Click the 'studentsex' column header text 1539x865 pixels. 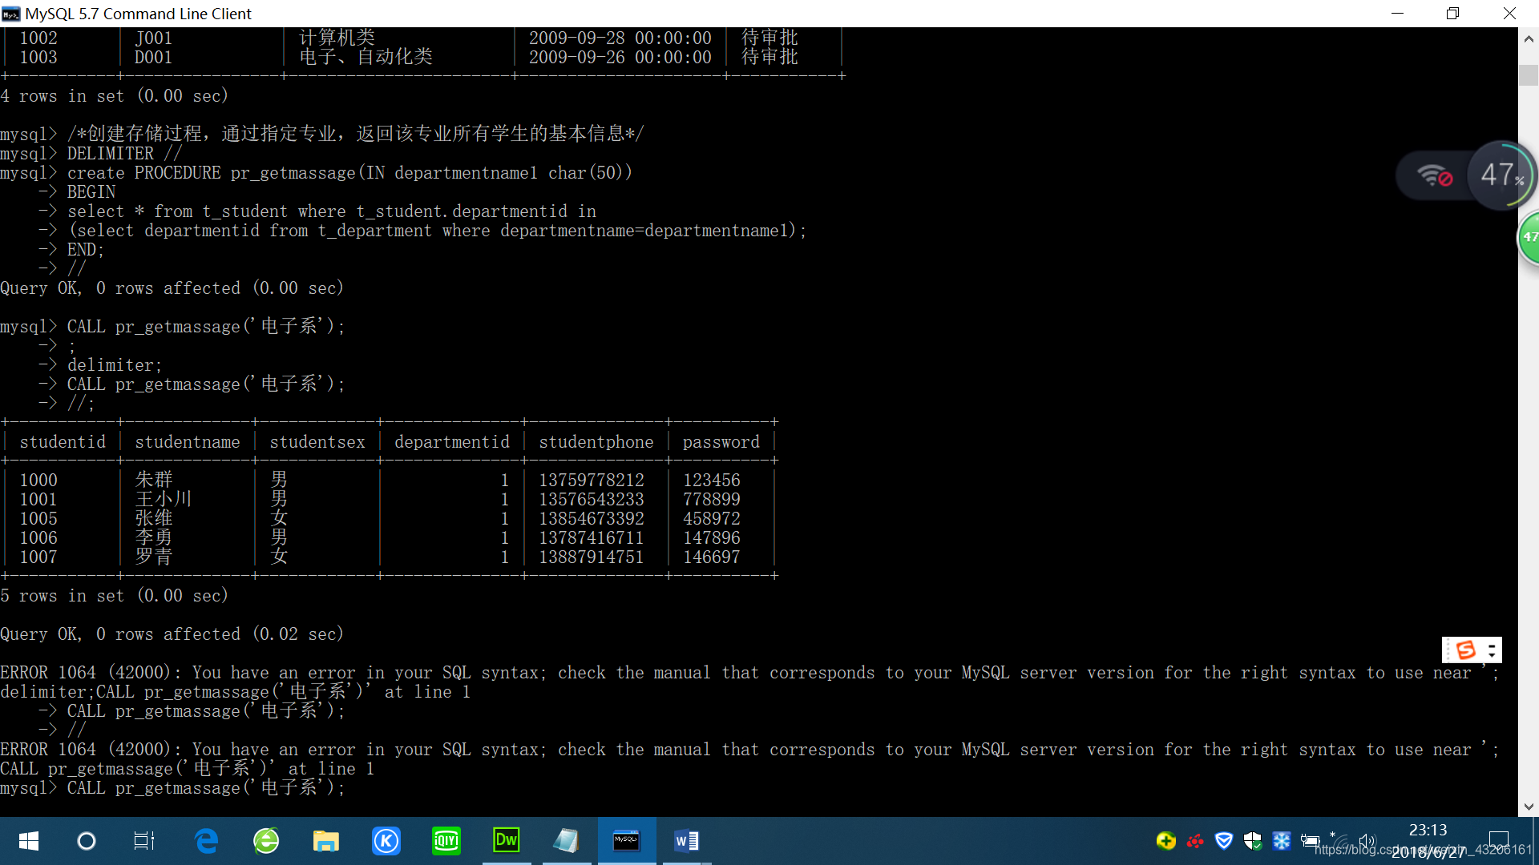coord(317,442)
